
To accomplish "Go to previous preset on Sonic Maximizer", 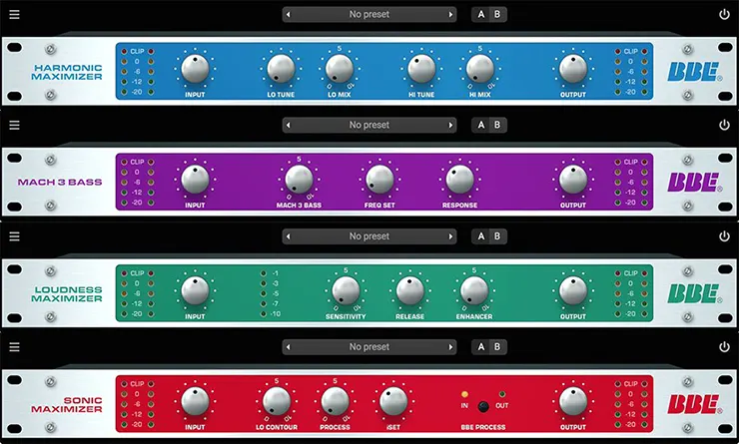I will pyautogui.click(x=290, y=347).
